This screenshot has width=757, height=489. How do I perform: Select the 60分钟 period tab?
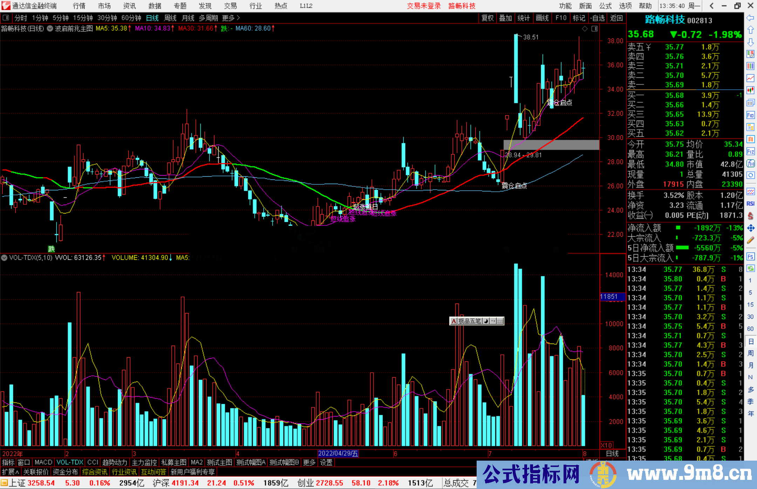(x=131, y=18)
